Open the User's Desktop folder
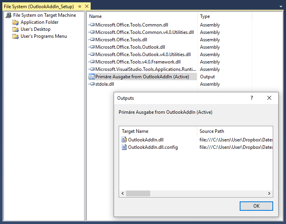This screenshot has height=224, width=286. pos(35,29)
